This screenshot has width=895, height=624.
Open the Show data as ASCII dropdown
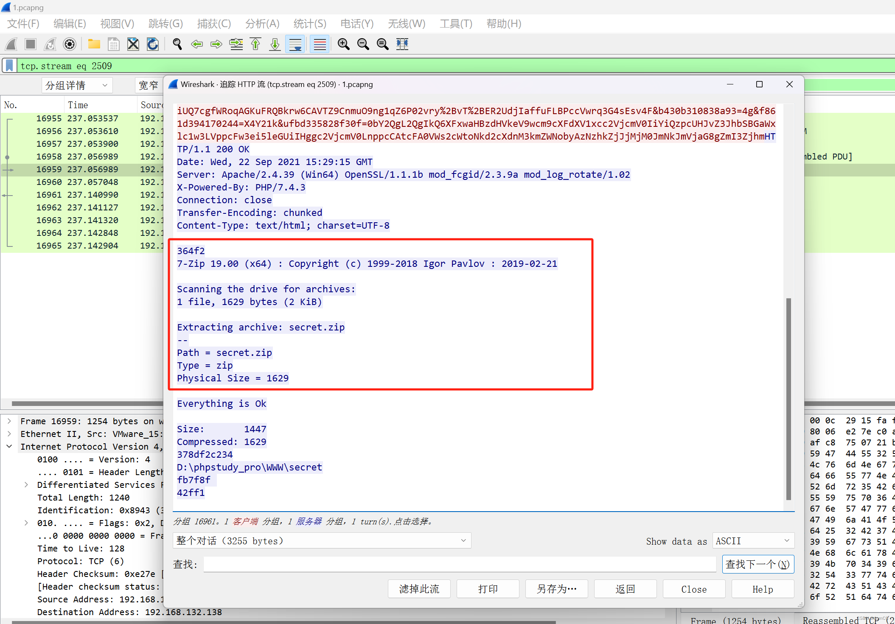pyautogui.click(x=753, y=541)
